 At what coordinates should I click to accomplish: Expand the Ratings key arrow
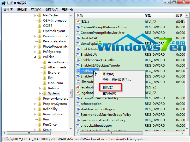pyautogui.click(x=40, y=88)
